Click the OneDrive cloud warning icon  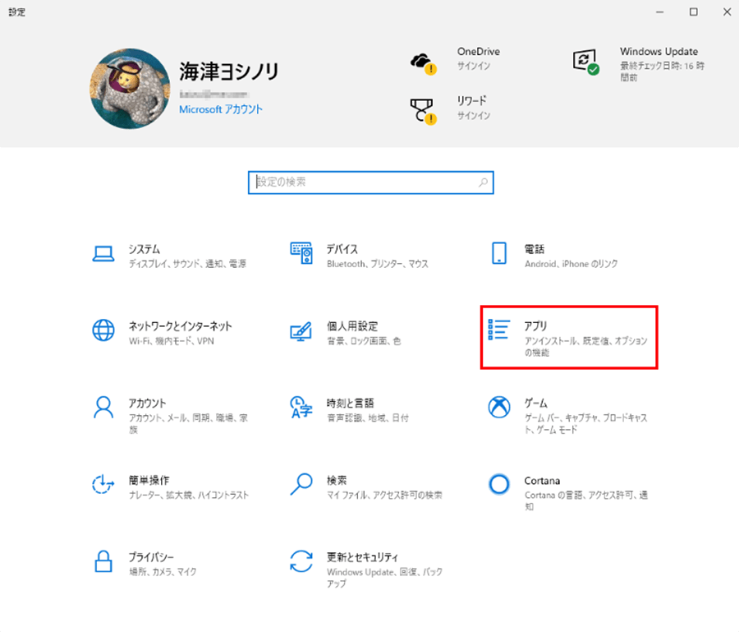pos(423,63)
